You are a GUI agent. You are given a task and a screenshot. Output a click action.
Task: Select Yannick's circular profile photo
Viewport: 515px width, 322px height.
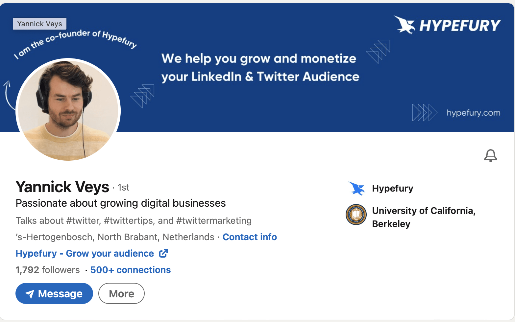68,111
